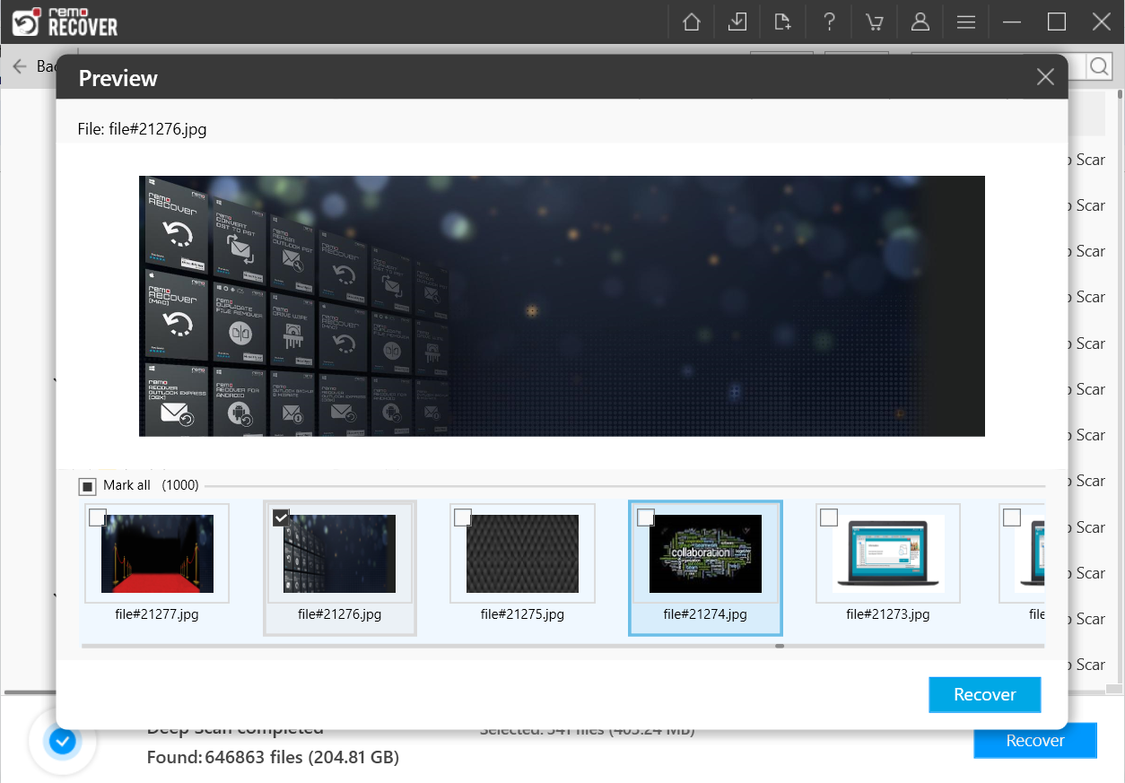This screenshot has width=1125, height=783.
Task: Toggle the Mark all checkbox
Action: point(87,485)
